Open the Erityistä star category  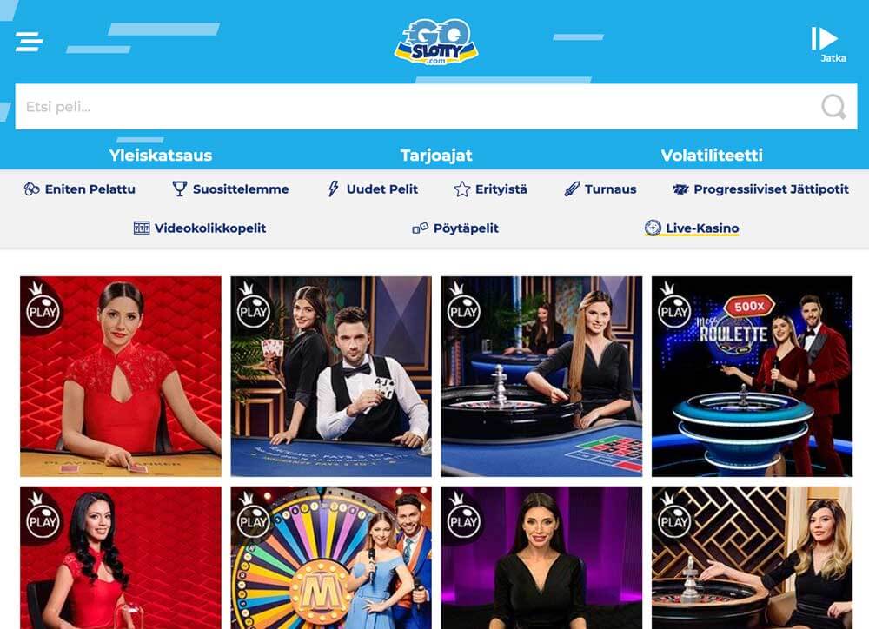[490, 189]
